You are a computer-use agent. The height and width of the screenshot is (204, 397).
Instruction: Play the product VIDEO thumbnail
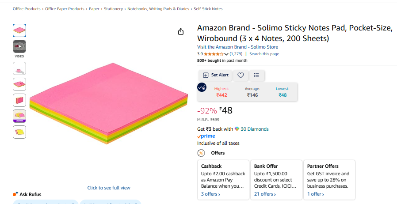pyautogui.click(x=19, y=46)
